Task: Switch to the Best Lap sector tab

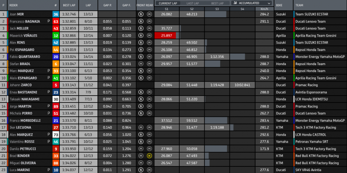Action: 217,3
